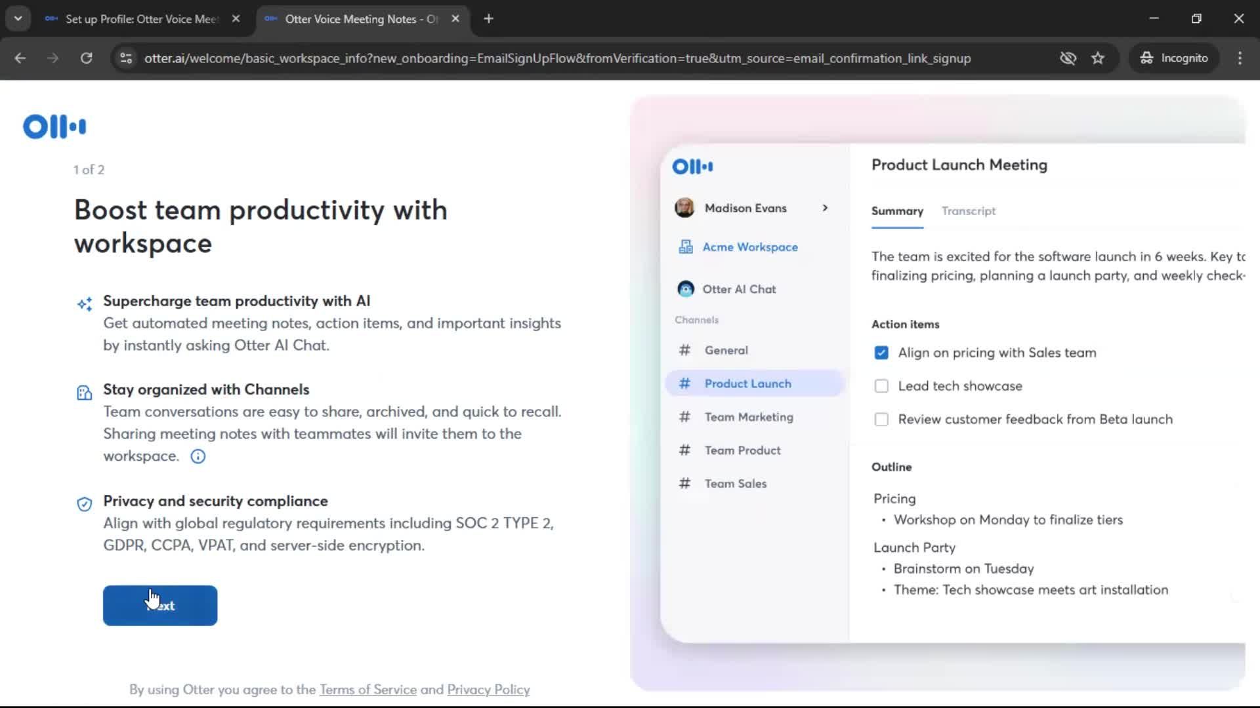Click the privacy shield check icon
The height and width of the screenshot is (708, 1260).
click(85, 504)
